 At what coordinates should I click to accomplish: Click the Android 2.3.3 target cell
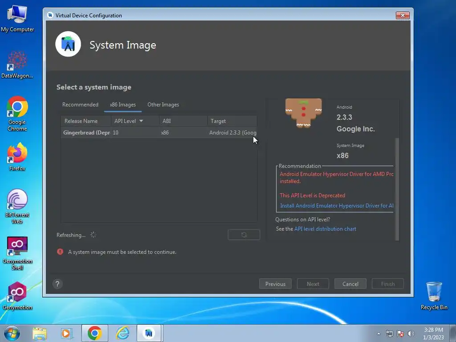click(x=232, y=133)
